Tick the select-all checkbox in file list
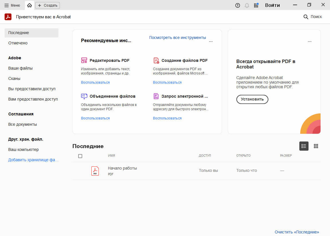This screenshot has height=236, width=330. click(x=80, y=156)
